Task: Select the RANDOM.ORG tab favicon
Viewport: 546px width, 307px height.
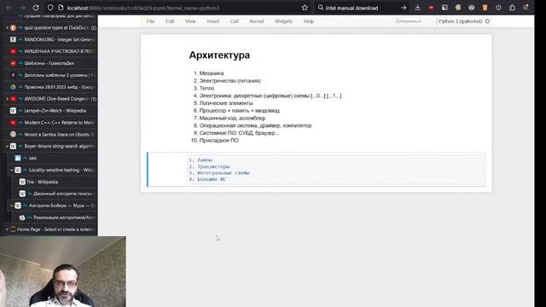Action: tap(13, 39)
